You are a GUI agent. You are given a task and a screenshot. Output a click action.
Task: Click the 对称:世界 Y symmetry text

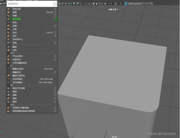[113, 10]
